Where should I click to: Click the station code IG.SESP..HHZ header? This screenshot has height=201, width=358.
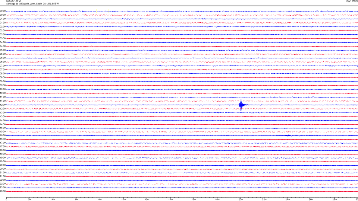tap(13, 1)
